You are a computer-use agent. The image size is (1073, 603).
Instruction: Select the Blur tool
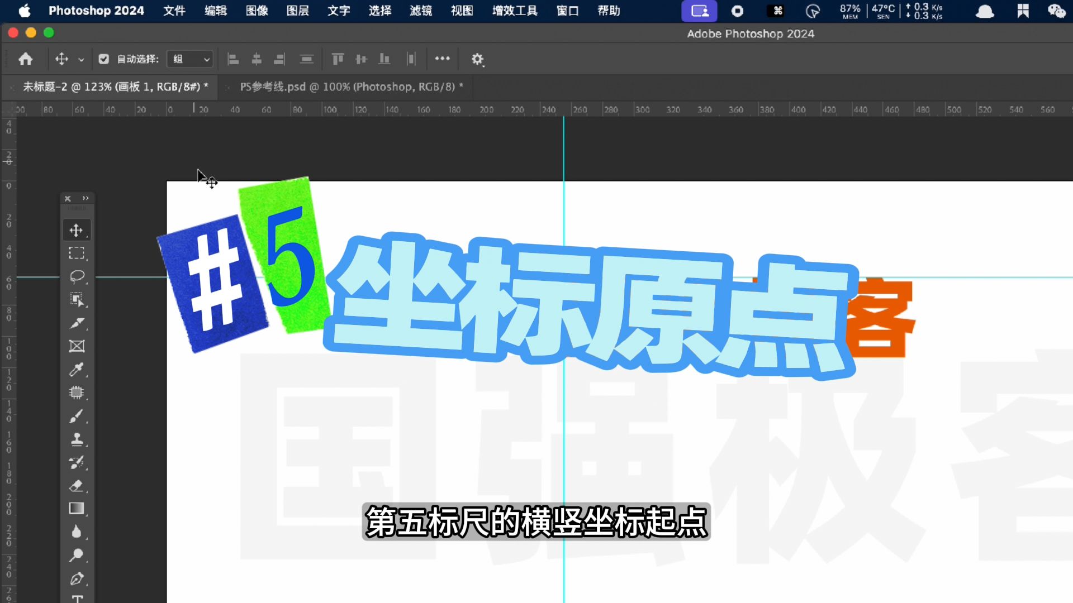77,532
